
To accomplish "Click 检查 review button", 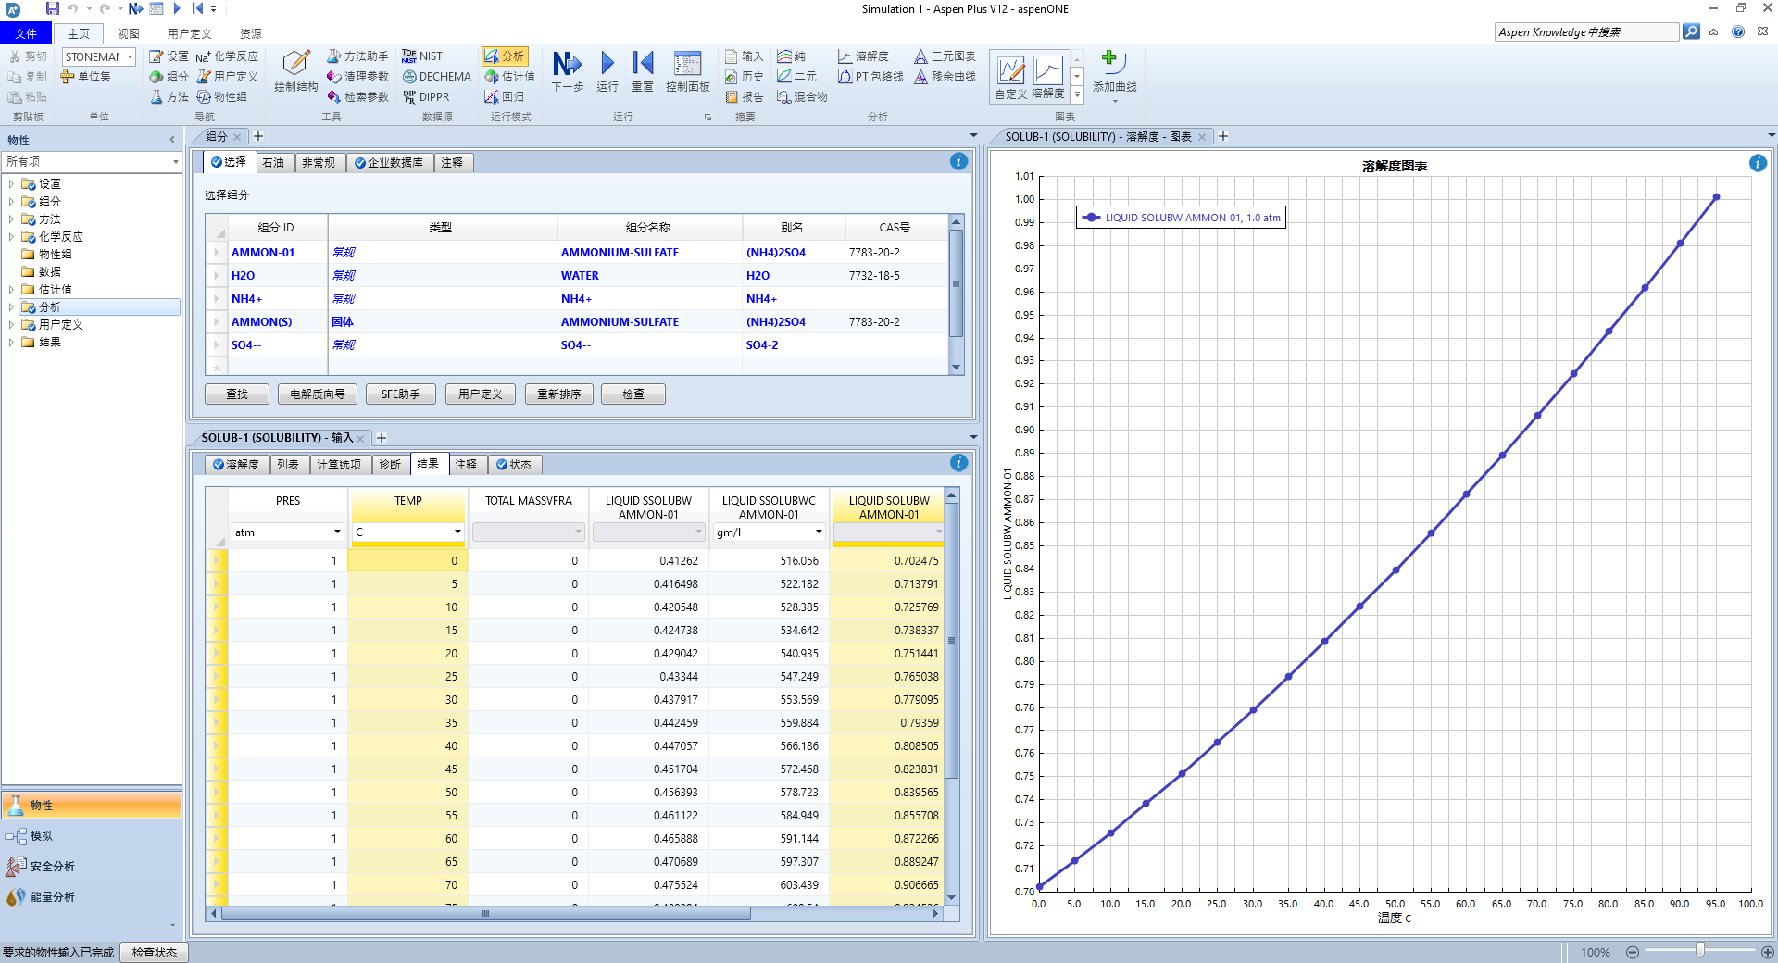I will tap(633, 394).
